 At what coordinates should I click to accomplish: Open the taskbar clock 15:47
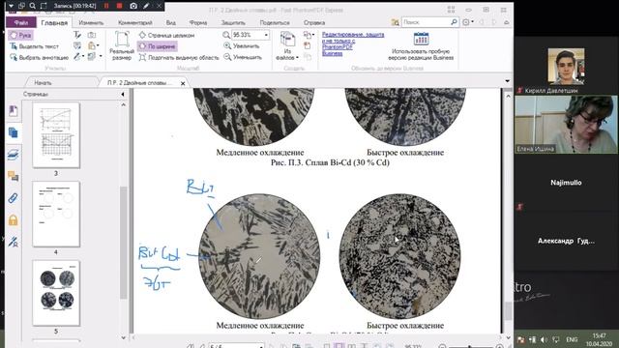click(599, 339)
